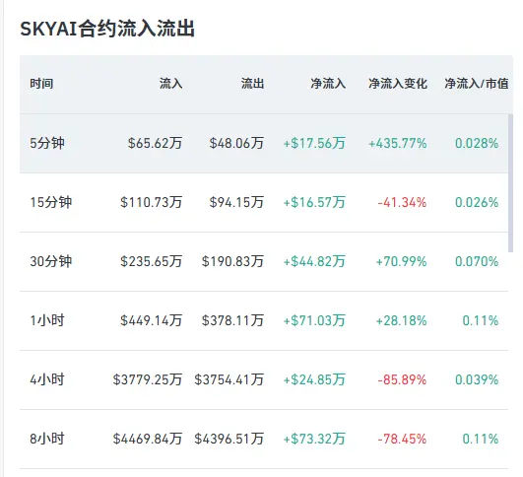Click the table's vertical scrollbar thumb
The height and width of the screenshot is (477, 523).
(x=510, y=183)
